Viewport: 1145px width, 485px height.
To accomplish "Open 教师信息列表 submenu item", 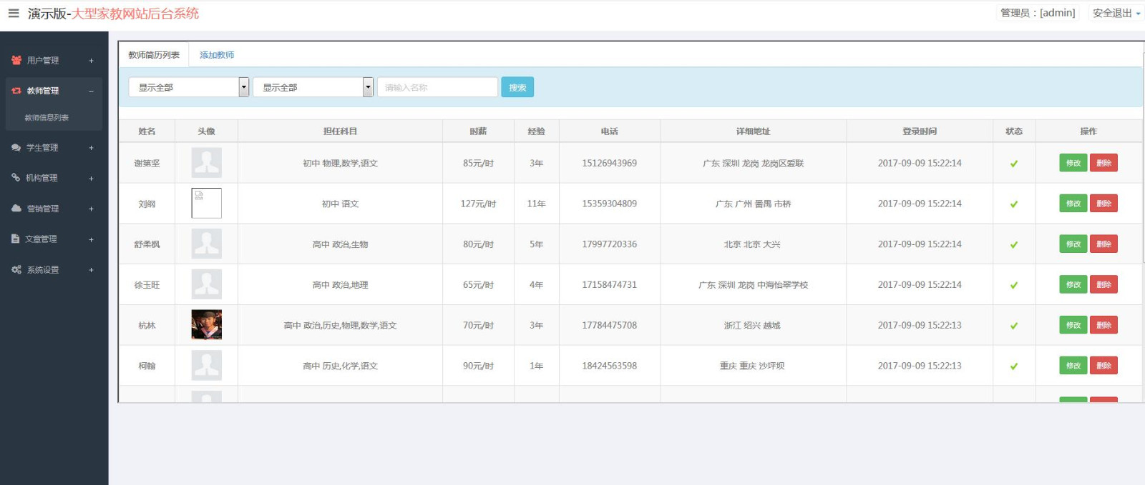I will [x=47, y=118].
